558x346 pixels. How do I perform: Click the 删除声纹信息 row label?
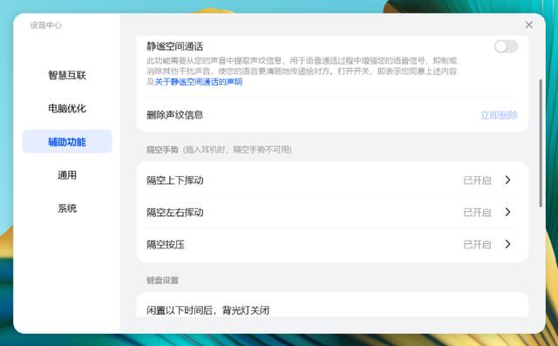(174, 115)
